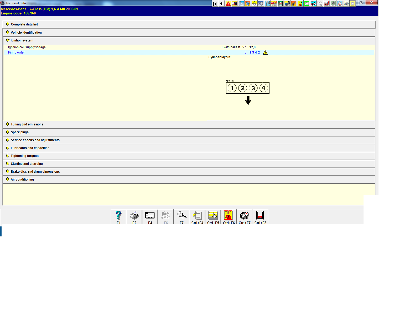The height and width of the screenshot is (312, 415).
Task: Open the ABS toolbar icon
Action: [x=340, y=3]
